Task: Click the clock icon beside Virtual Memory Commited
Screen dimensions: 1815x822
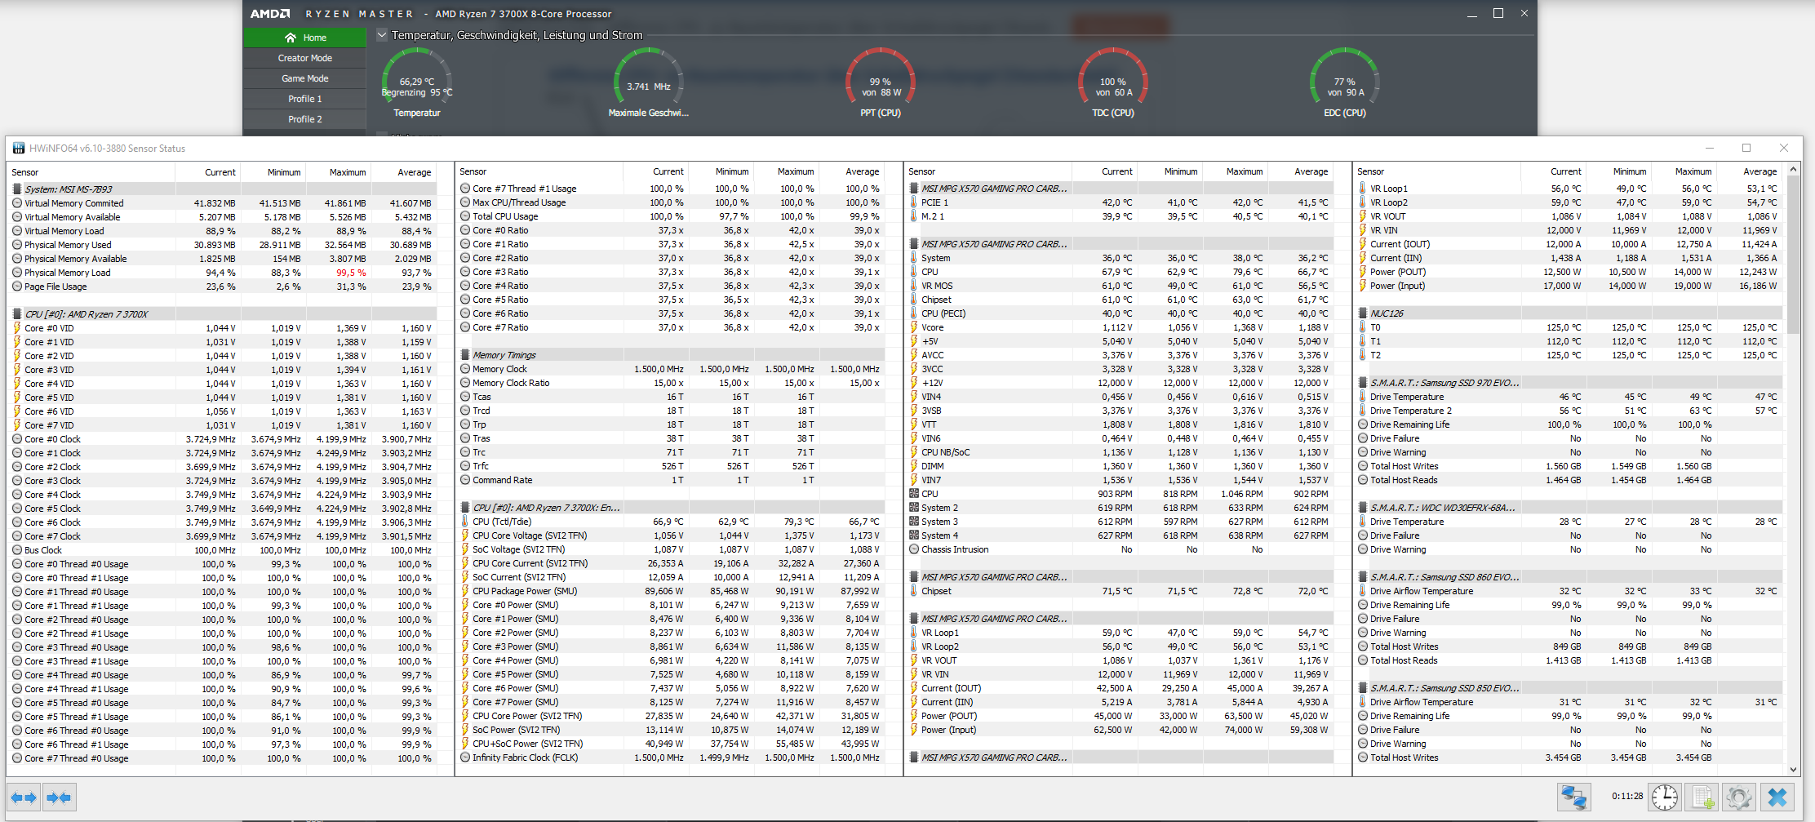Action: coord(17,203)
